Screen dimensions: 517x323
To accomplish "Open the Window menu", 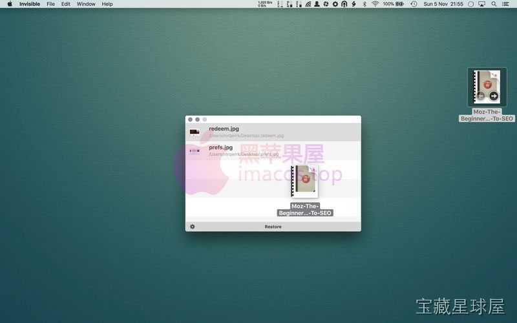I will (x=86, y=4).
